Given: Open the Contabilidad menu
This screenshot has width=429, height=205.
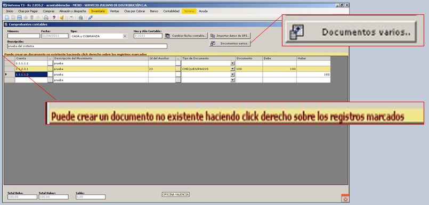Looking at the screenshot, I should pos(171,11).
